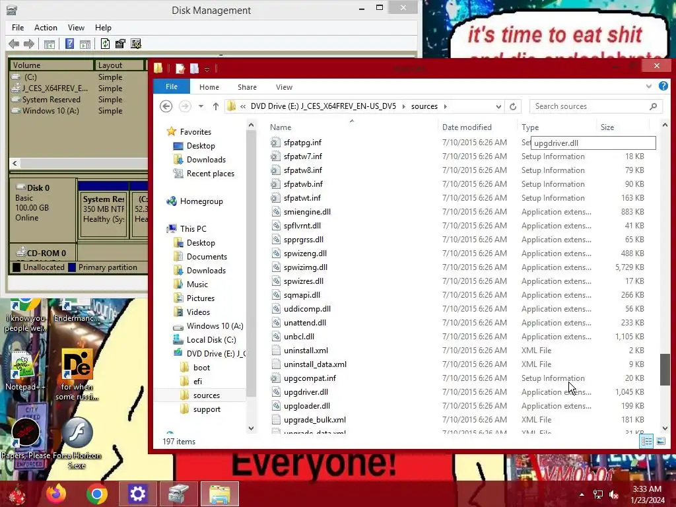Click the Refresh icon in Disk Management toolbar
The width and height of the screenshot is (676, 507).
pyautogui.click(x=105, y=44)
